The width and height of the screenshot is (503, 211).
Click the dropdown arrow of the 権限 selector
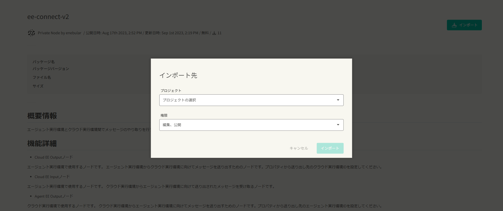338,125
